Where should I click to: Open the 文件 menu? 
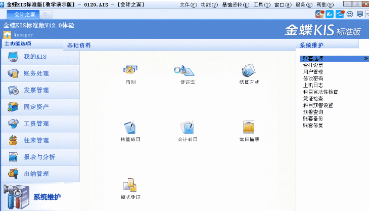188,4
